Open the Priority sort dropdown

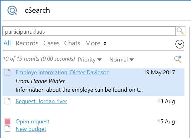[90, 59]
